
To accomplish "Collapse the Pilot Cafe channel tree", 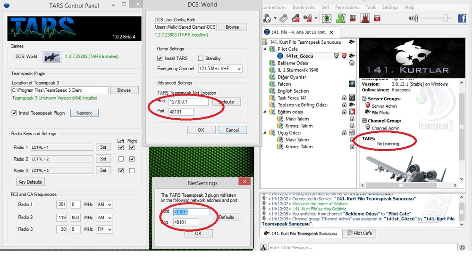I will (x=265, y=49).
